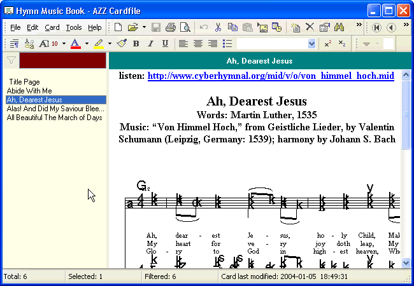Save the cardfile with the floppy disk icon
Image resolution: width=414 pixels, height=286 pixels.
click(x=156, y=27)
